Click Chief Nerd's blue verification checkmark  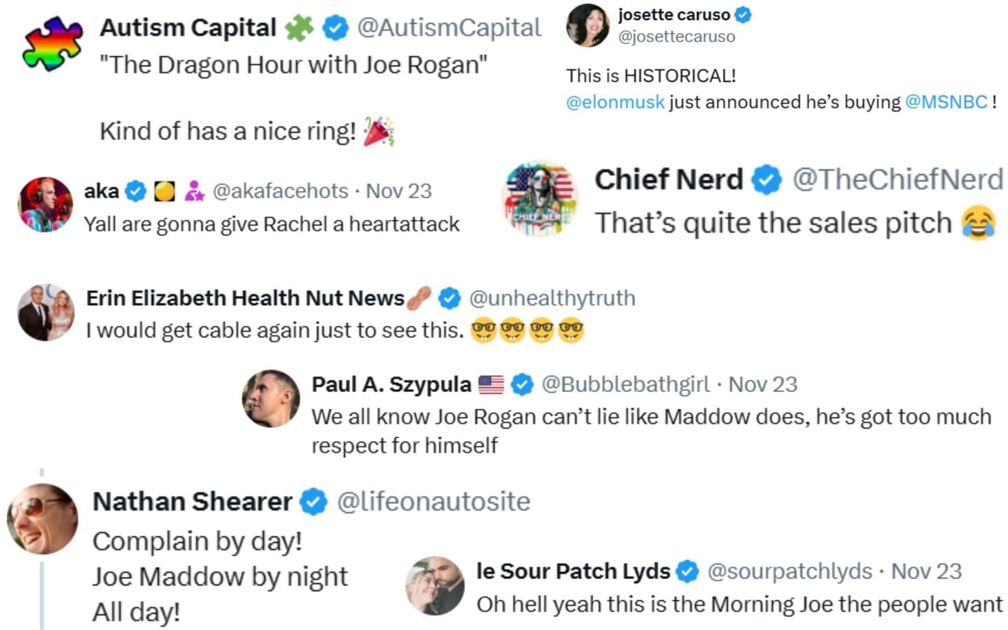coord(766,179)
